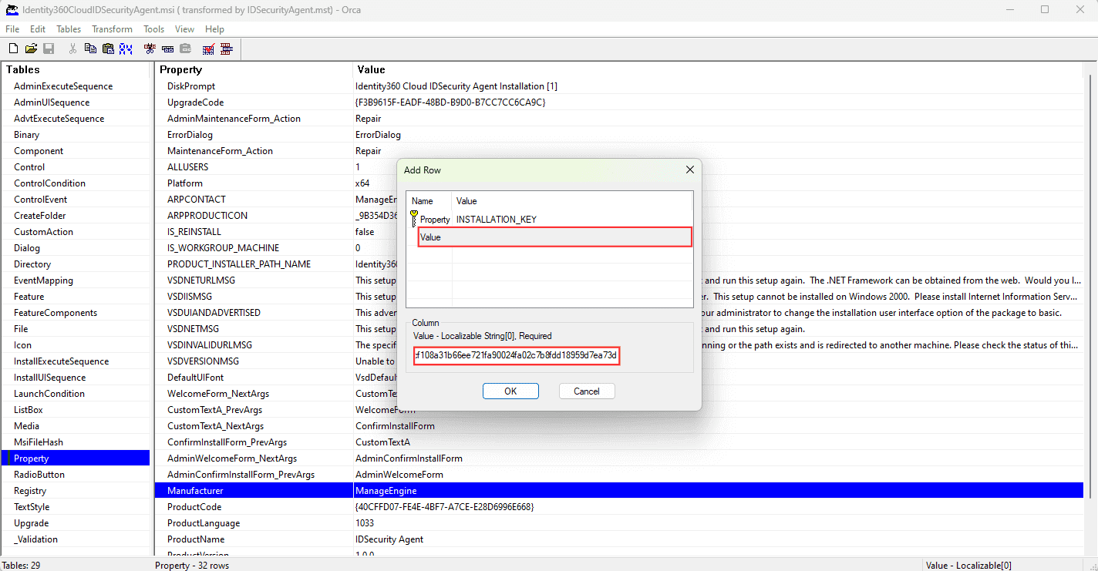Select the DefaultUIFont property row
Screen dimensions: 1098x571
[619, 378]
